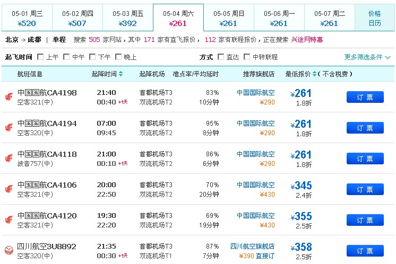Click Sichuan Airlines logo for flight 3U8892

coord(9,250)
